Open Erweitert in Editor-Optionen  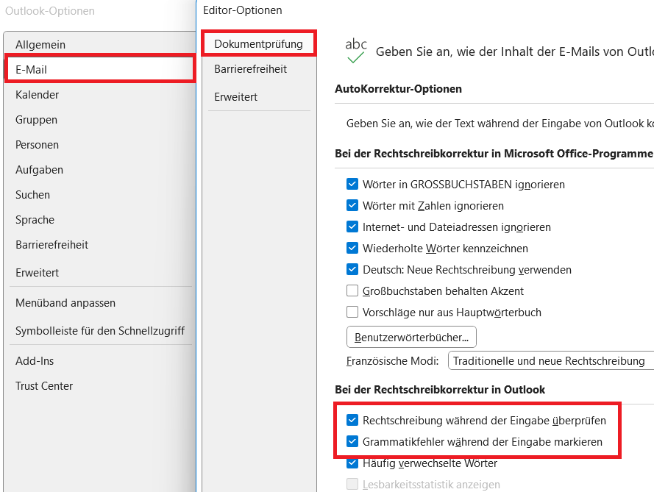point(259,97)
